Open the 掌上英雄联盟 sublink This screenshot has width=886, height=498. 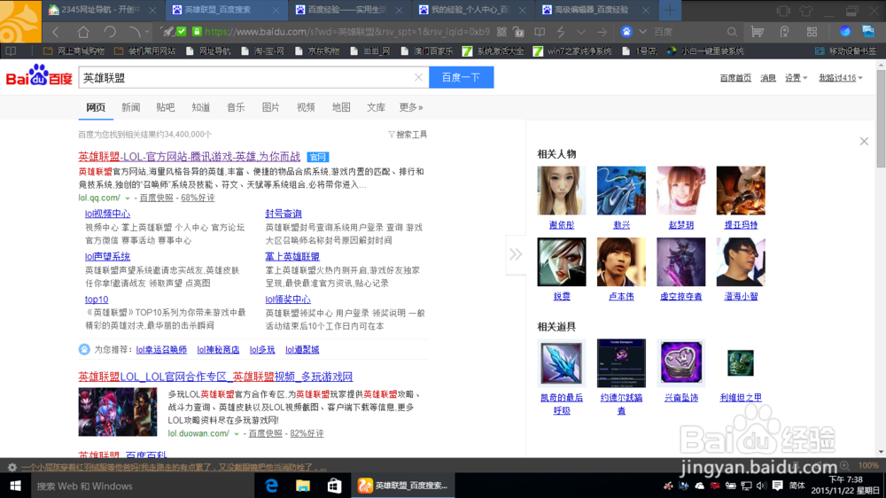[x=292, y=257]
